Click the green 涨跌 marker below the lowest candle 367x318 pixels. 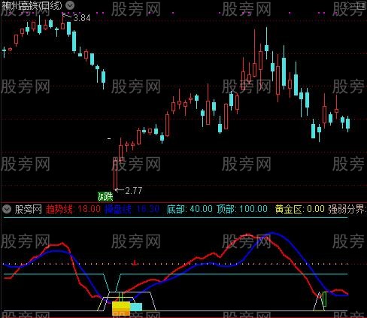coord(105,196)
